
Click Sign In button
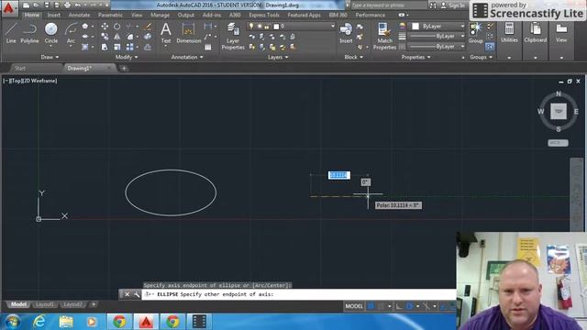(x=453, y=5)
